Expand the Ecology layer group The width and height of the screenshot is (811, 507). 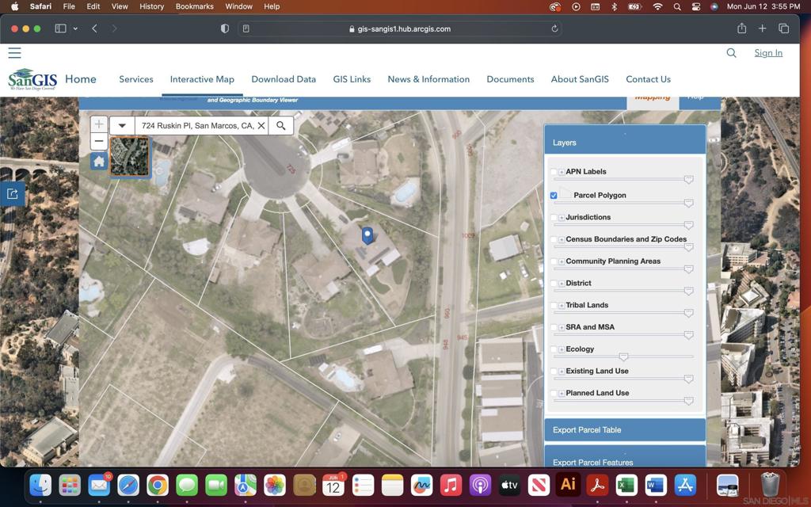pos(562,349)
